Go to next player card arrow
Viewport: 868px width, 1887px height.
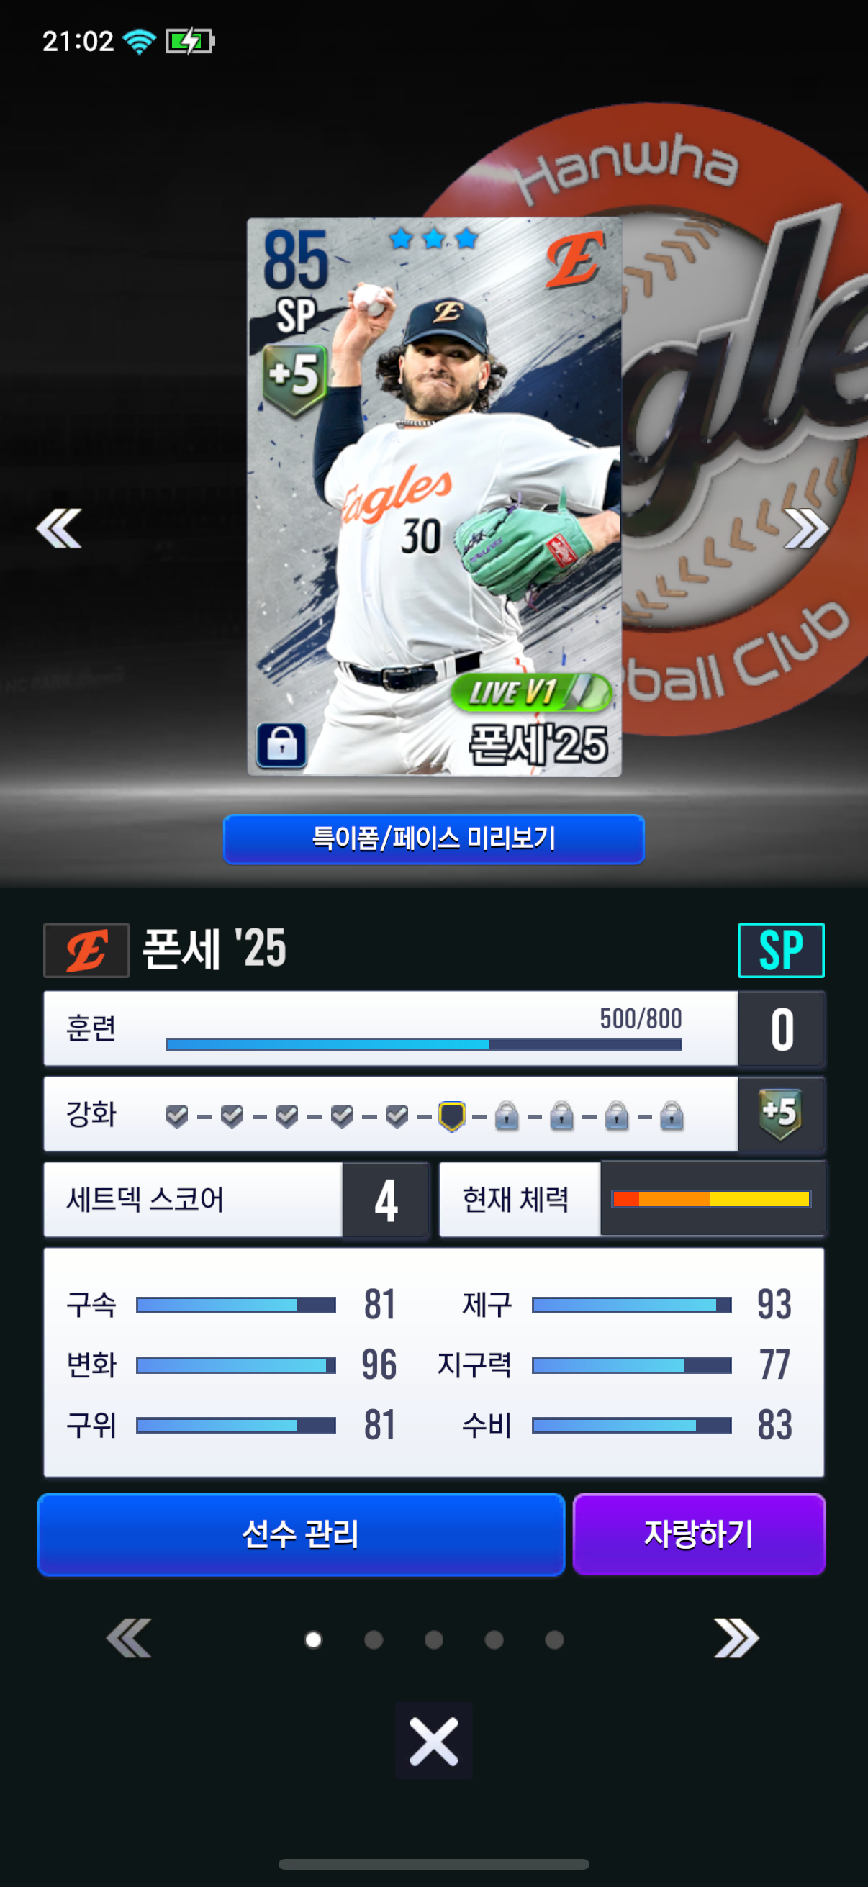(805, 528)
